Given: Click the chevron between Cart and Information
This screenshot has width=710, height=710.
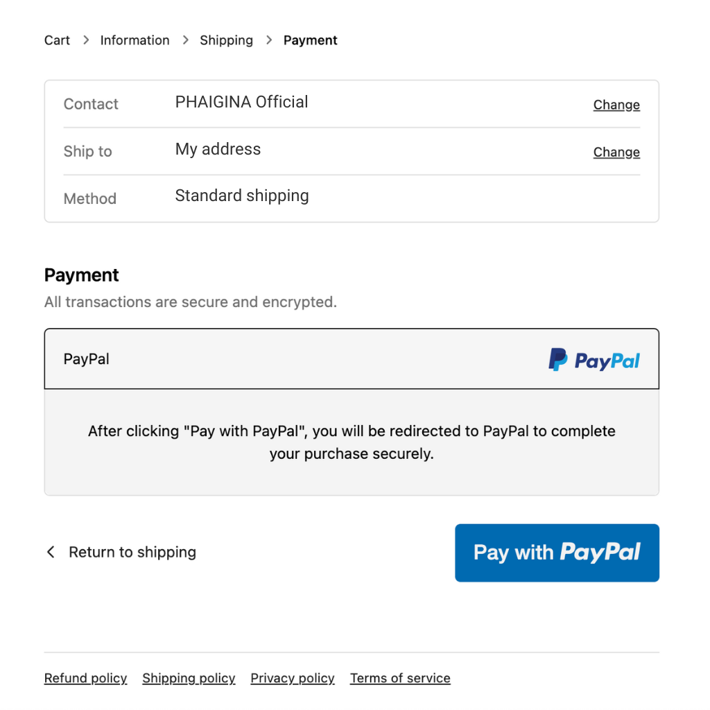Looking at the screenshot, I should (86, 40).
